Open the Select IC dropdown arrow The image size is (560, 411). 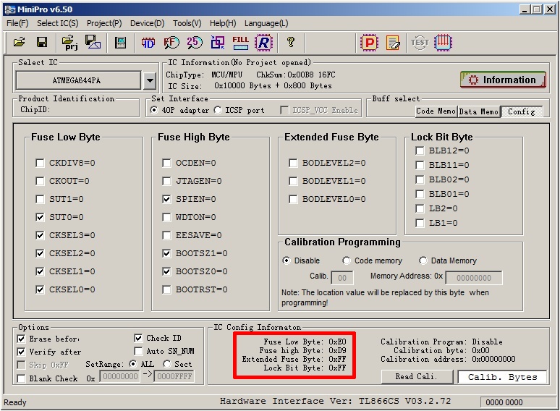pos(150,80)
